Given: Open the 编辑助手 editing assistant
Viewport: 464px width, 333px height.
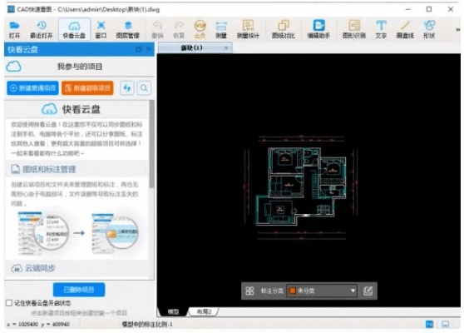Looking at the screenshot, I should click(x=318, y=29).
